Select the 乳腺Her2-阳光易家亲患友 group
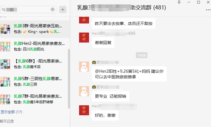The height and width of the screenshot is (127, 211). pos(35,46)
